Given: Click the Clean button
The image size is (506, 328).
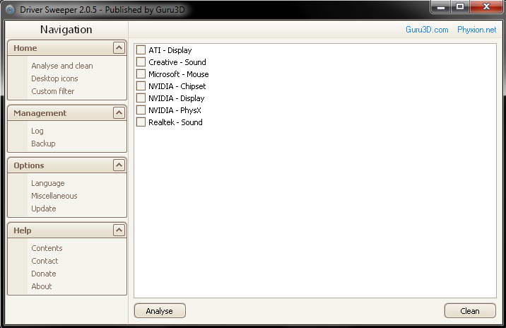Looking at the screenshot, I should (x=470, y=310).
